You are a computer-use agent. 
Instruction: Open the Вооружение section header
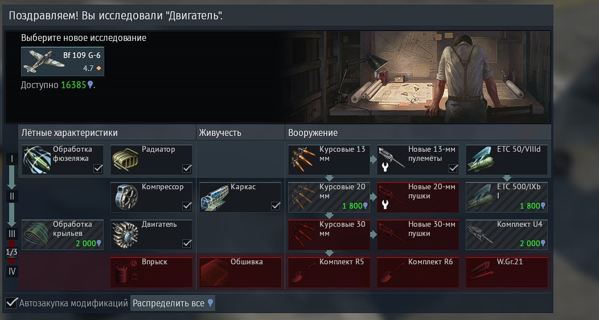click(313, 133)
